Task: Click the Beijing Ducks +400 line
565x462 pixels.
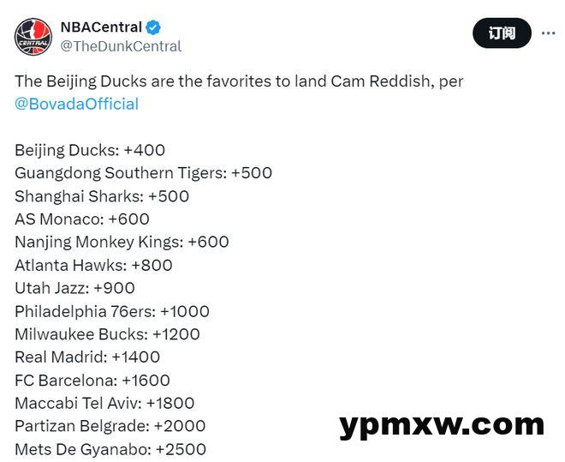Action: (90, 150)
